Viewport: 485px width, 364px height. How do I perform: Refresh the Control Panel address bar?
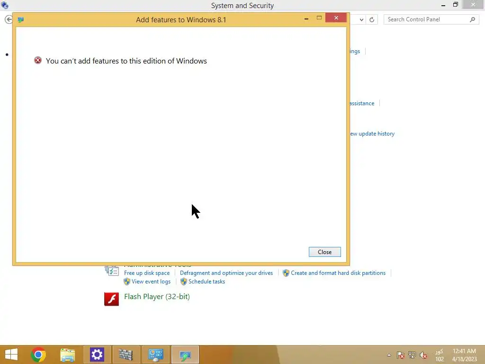click(x=372, y=19)
